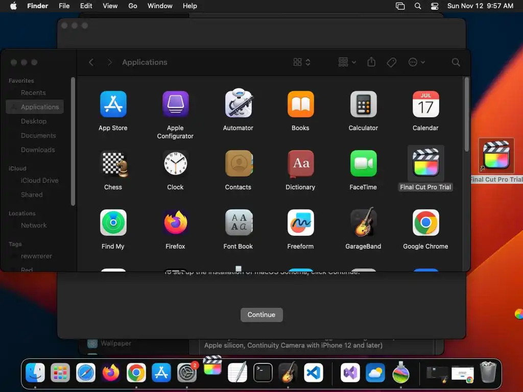Open Terminal from the Dock
This screenshot has width=523, height=392.
click(263, 372)
